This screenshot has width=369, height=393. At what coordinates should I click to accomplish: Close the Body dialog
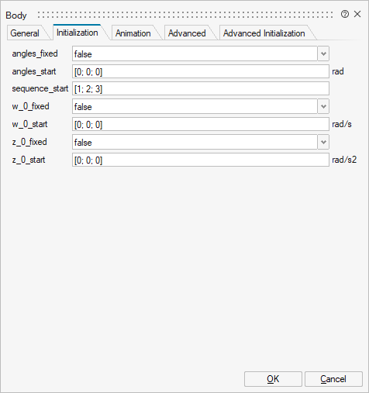tap(357, 14)
